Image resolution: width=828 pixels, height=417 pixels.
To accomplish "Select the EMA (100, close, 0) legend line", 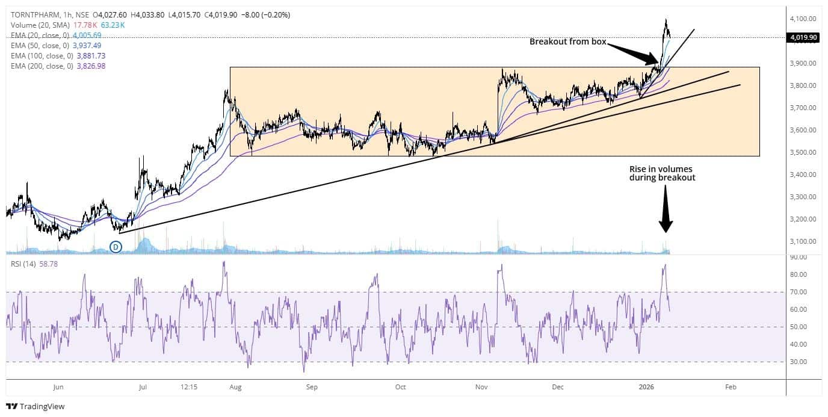I will (x=43, y=56).
